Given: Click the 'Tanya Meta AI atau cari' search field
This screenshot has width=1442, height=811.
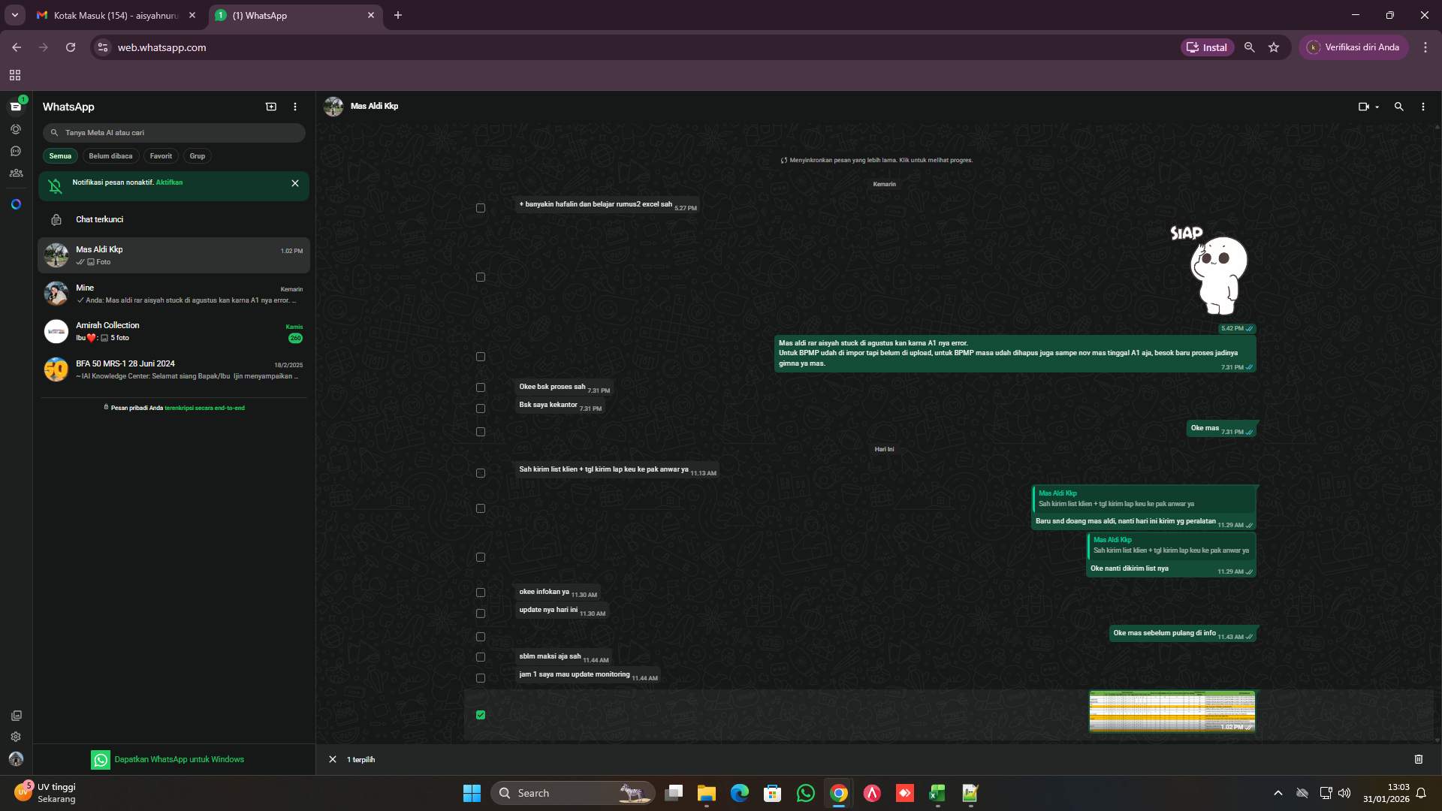Looking at the screenshot, I should click(x=174, y=132).
